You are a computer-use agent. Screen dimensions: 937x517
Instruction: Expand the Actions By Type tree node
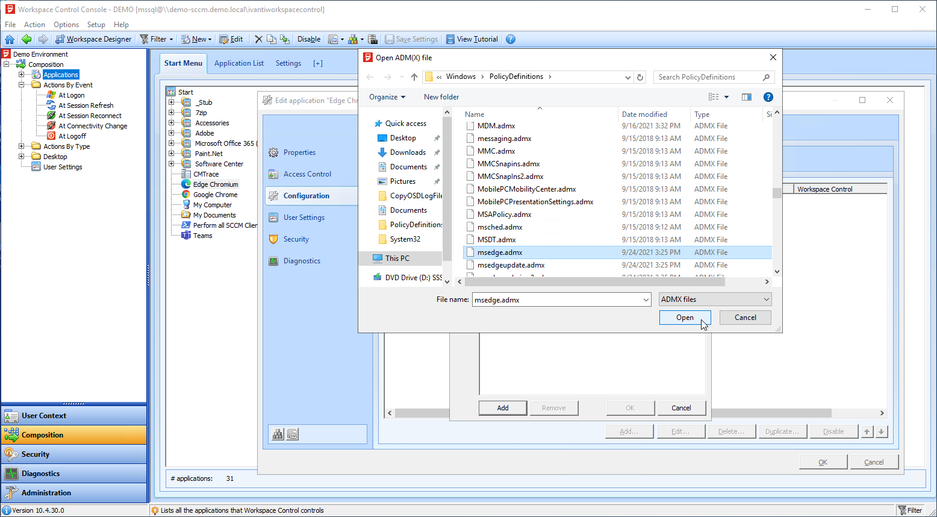(22, 146)
